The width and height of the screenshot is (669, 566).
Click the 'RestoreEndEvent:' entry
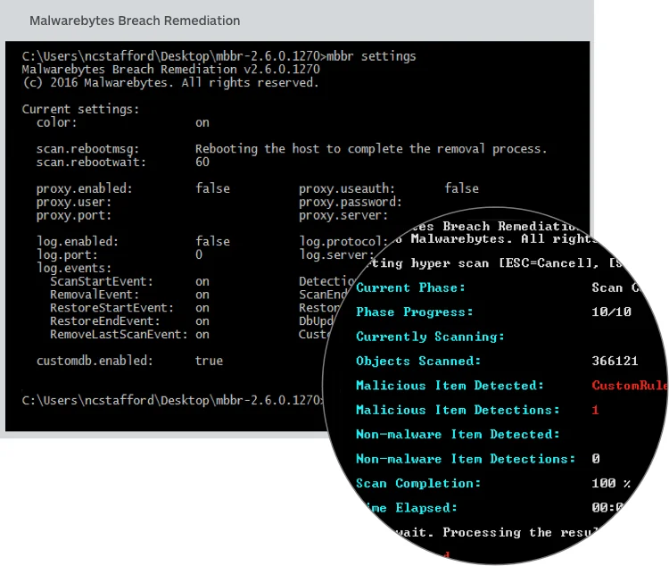[x=105, y=321]
